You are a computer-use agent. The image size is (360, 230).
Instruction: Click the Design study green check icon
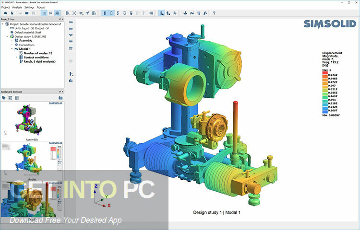pyautogui.click(x=12, y=36)
